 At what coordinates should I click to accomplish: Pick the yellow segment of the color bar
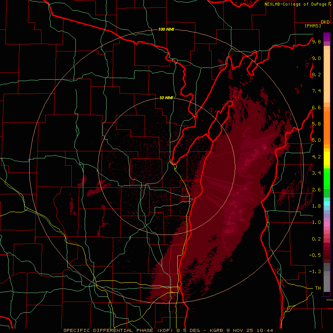click(327, 158)
